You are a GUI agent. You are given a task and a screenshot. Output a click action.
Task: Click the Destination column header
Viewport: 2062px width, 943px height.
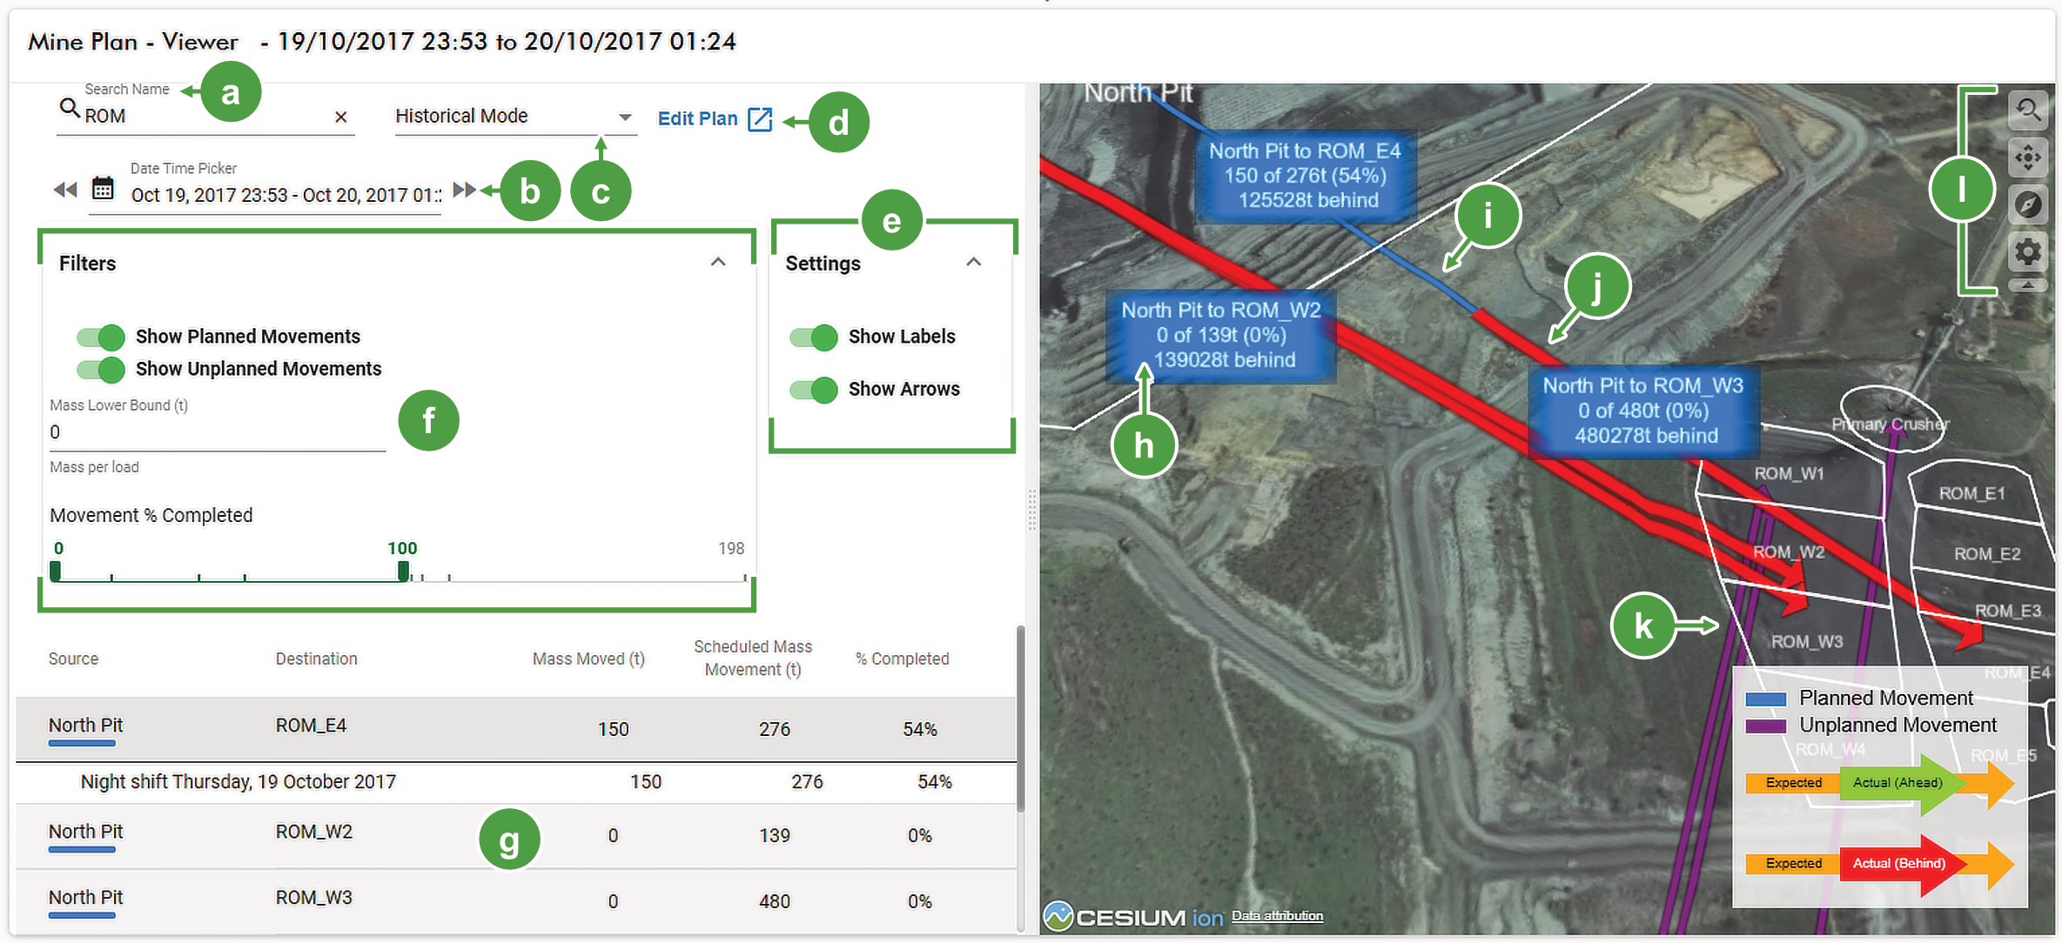coord(317,659)
